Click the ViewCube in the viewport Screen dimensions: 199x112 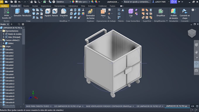pos(192,33)
